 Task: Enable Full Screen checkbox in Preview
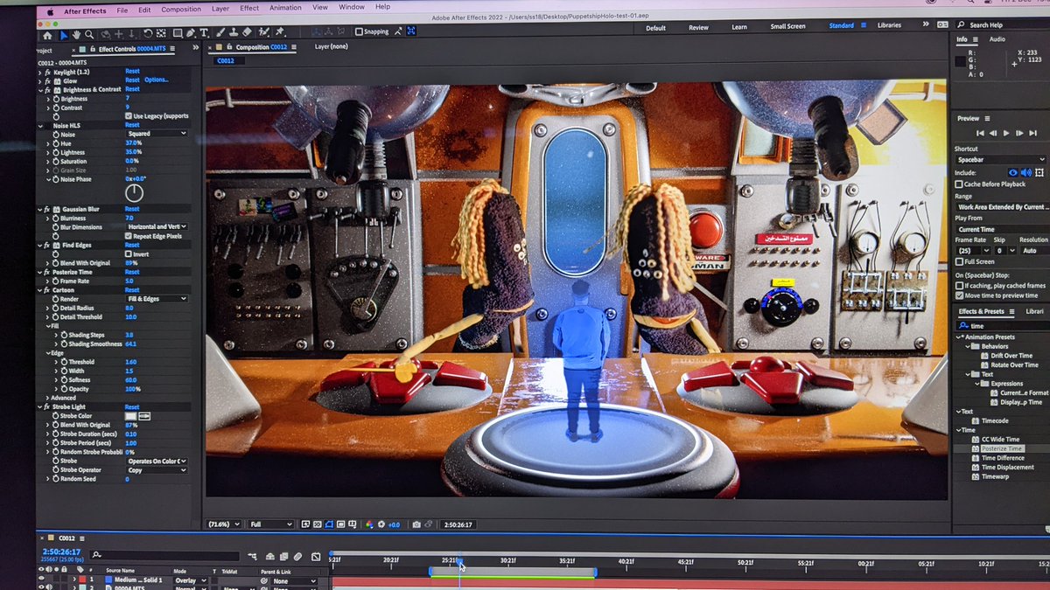coord(959,261)
